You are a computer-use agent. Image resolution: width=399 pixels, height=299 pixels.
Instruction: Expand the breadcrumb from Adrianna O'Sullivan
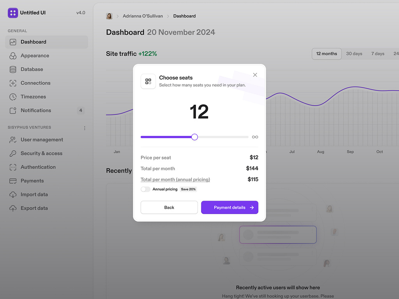coord(143,16)
